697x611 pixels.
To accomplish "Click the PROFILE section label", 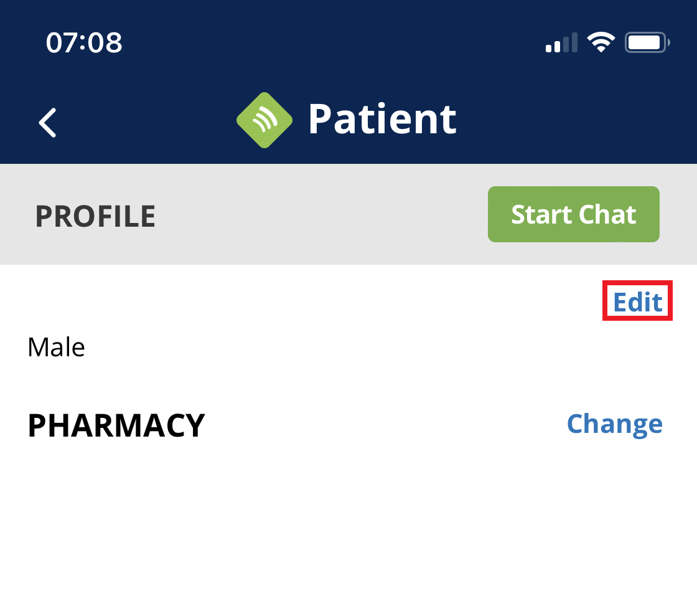I will pos(95,216).
